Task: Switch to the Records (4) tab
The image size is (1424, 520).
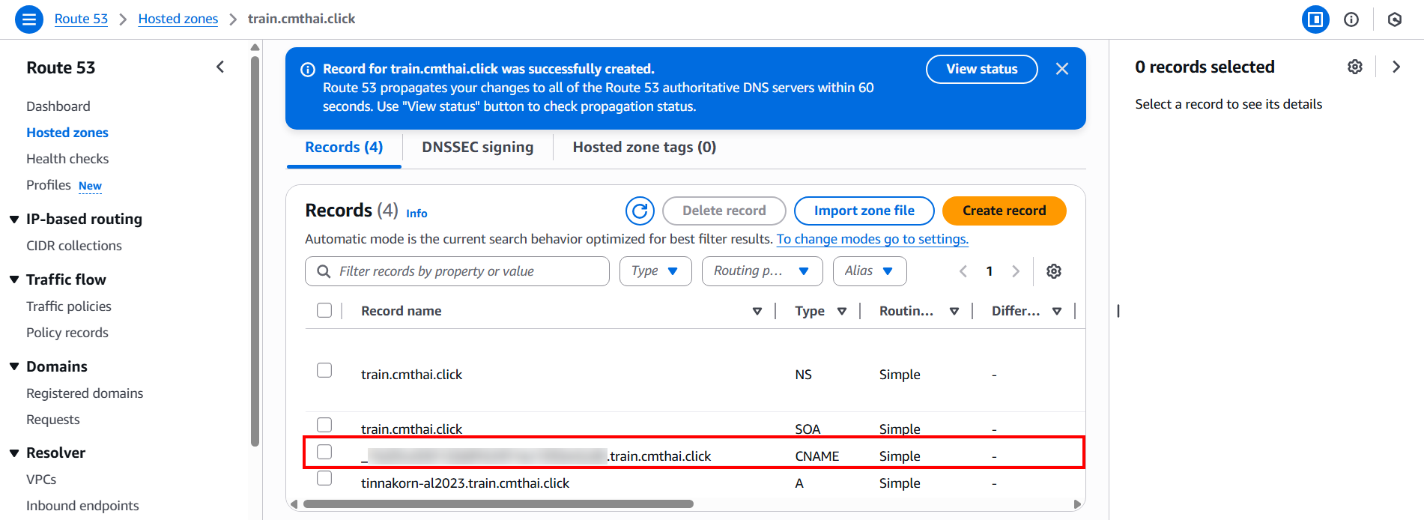Action: tap(344, 148)
